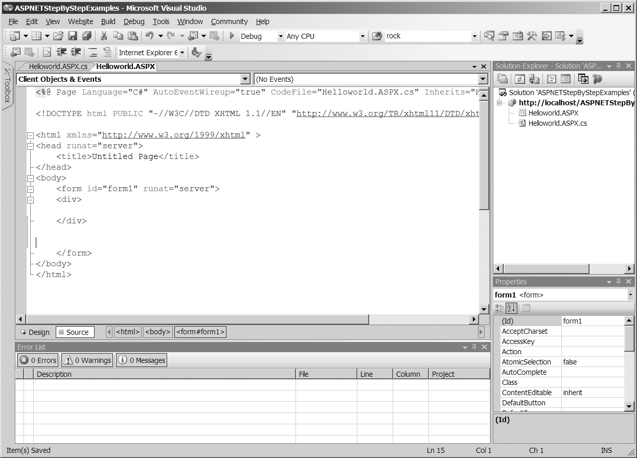Click the Cut scissors icon
The image size is (637, 458).
(104, 36)
